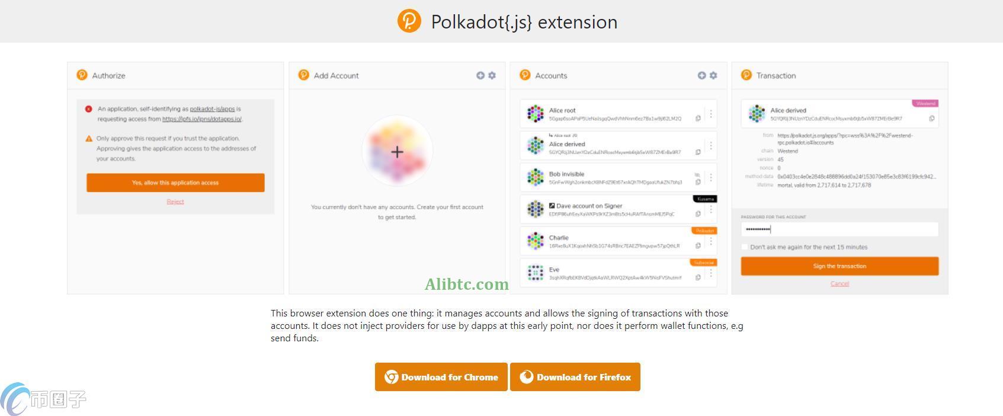Open the three-dot menu for Alice root
The width and height of the screenshot is (1003, 416).
[711, 113]
